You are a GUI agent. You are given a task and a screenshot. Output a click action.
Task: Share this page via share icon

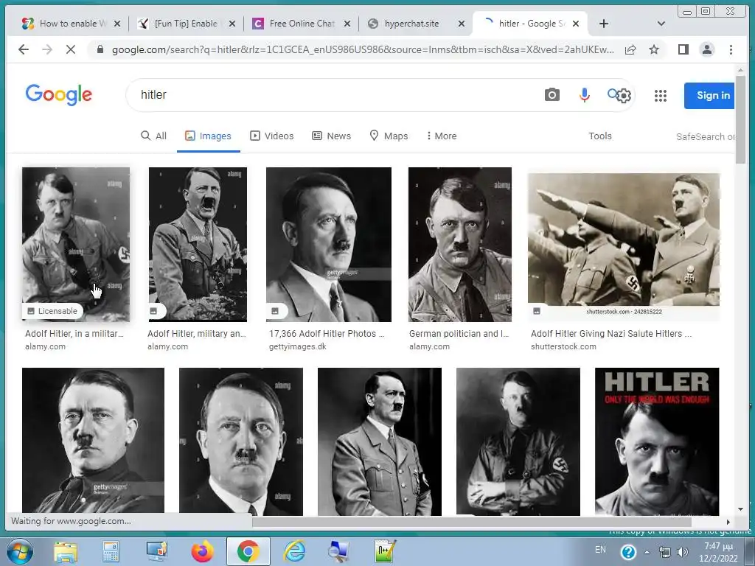pyautogui.click(x=630, y=49)
